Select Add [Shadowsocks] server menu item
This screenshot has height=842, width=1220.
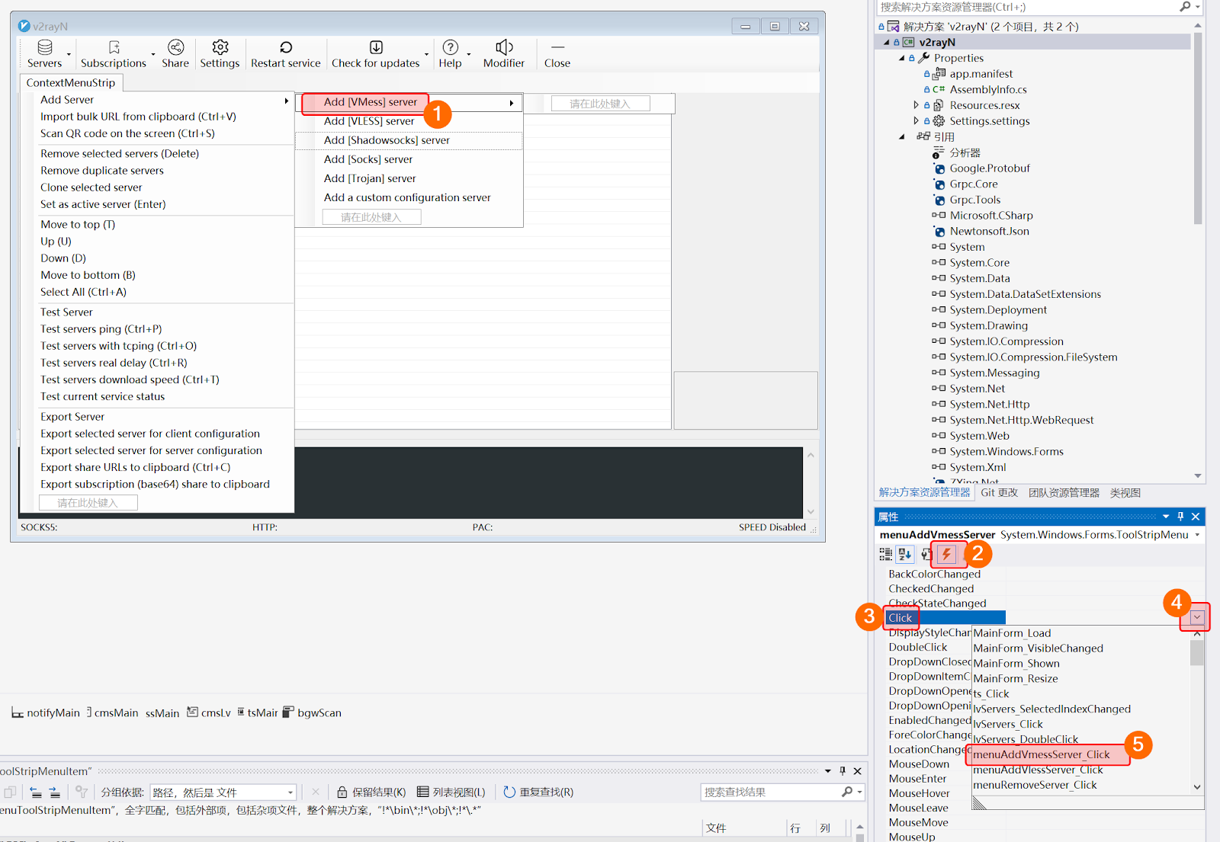(387, 140)
